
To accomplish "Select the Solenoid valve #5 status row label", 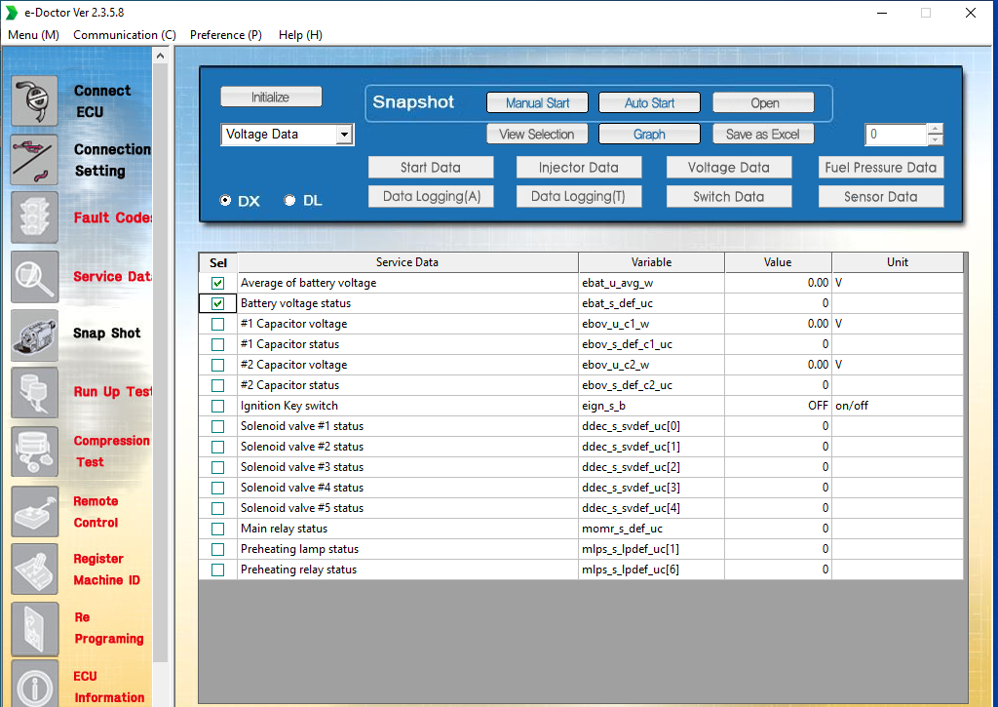I will tap(302, 508).
